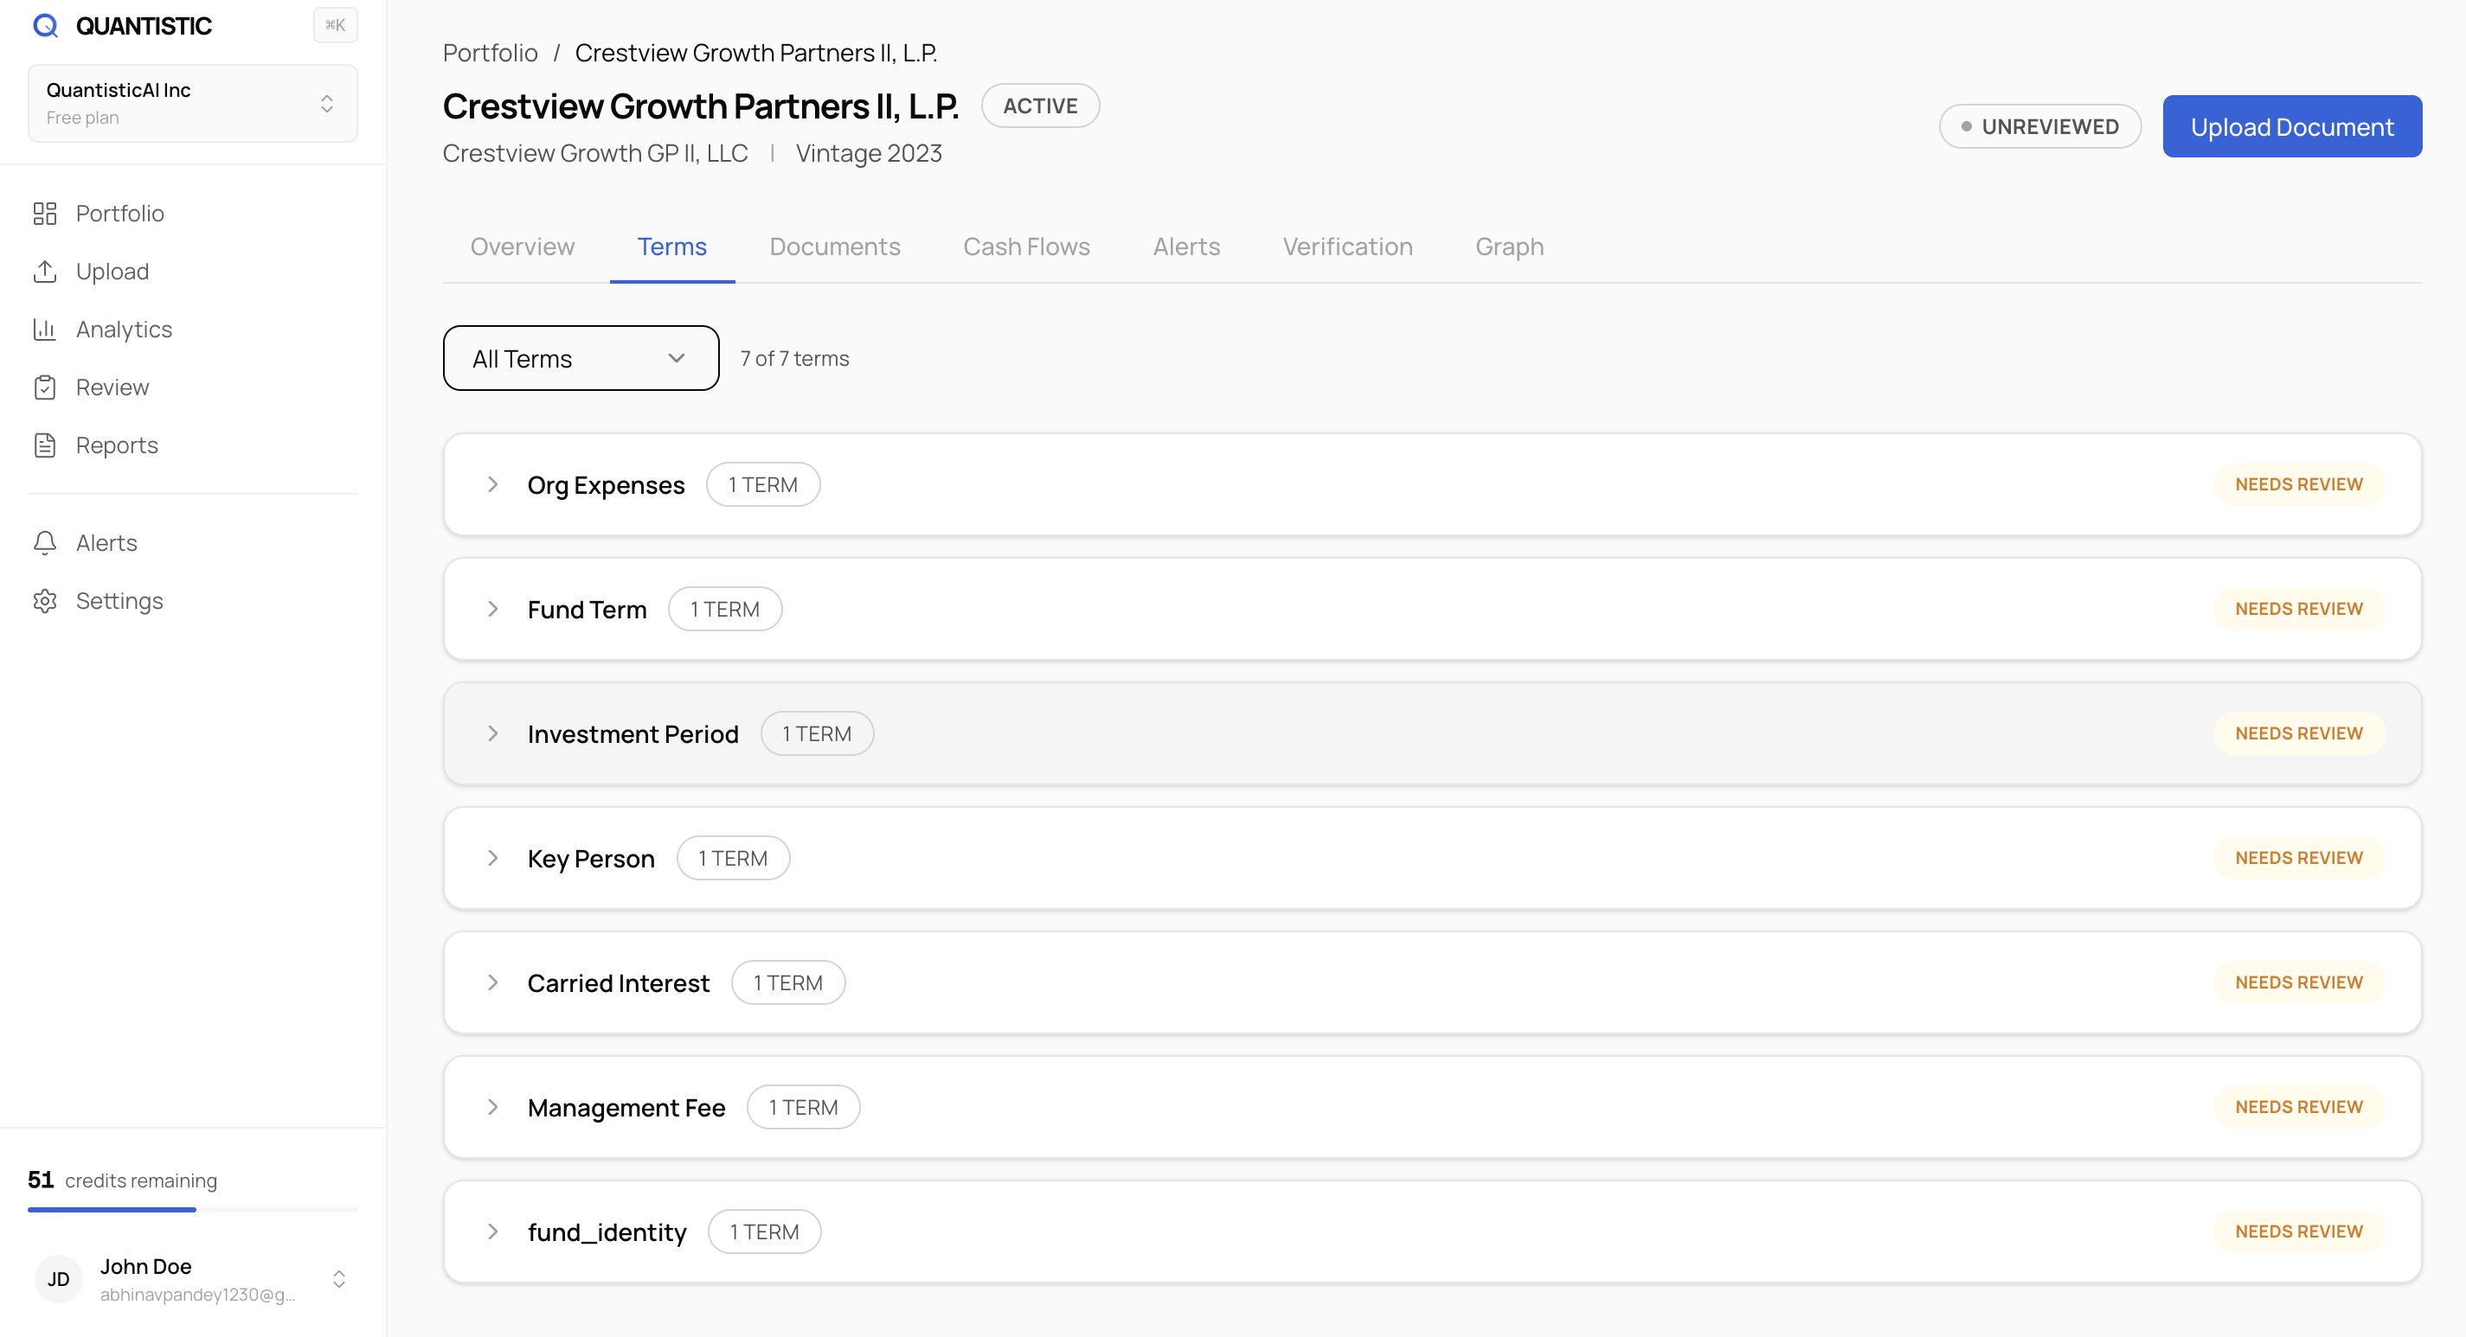Open the command palette shortcut button
This screenshot has width=2466, height=1337.
click(335, 26)
